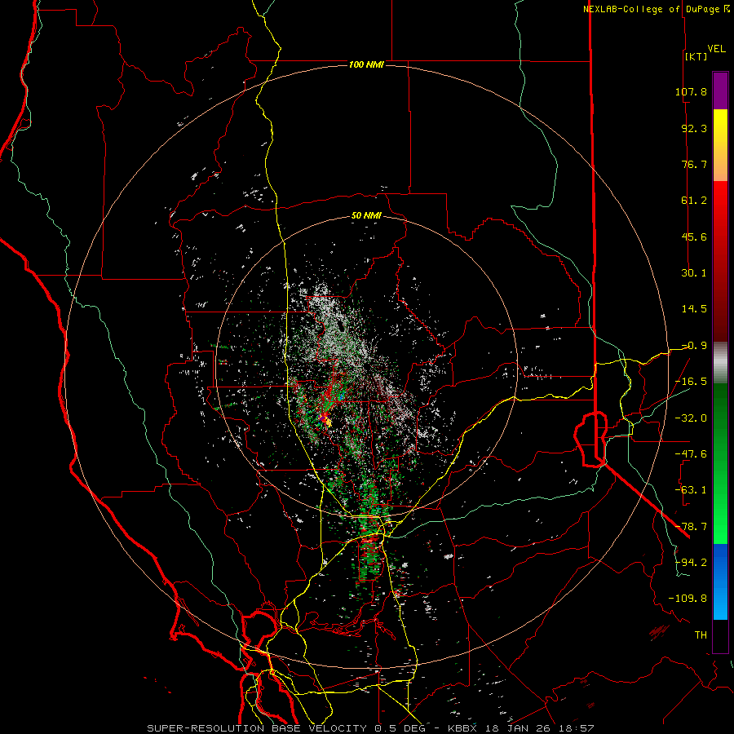Pick the bright green color bar segment
The image size is (734, 734).
pyautogui.click(x=720, y=524)
